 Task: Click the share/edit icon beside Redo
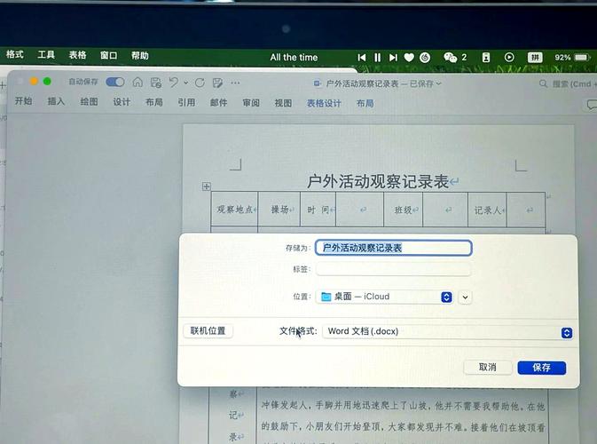tap(218, 83)
